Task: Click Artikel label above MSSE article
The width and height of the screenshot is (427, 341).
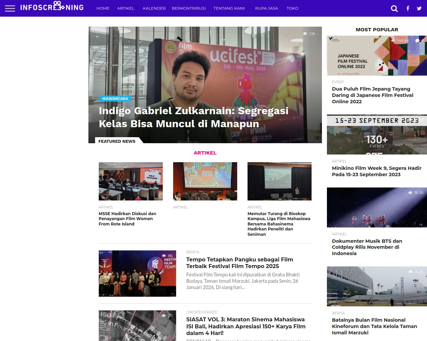Action: coord(106,207)
